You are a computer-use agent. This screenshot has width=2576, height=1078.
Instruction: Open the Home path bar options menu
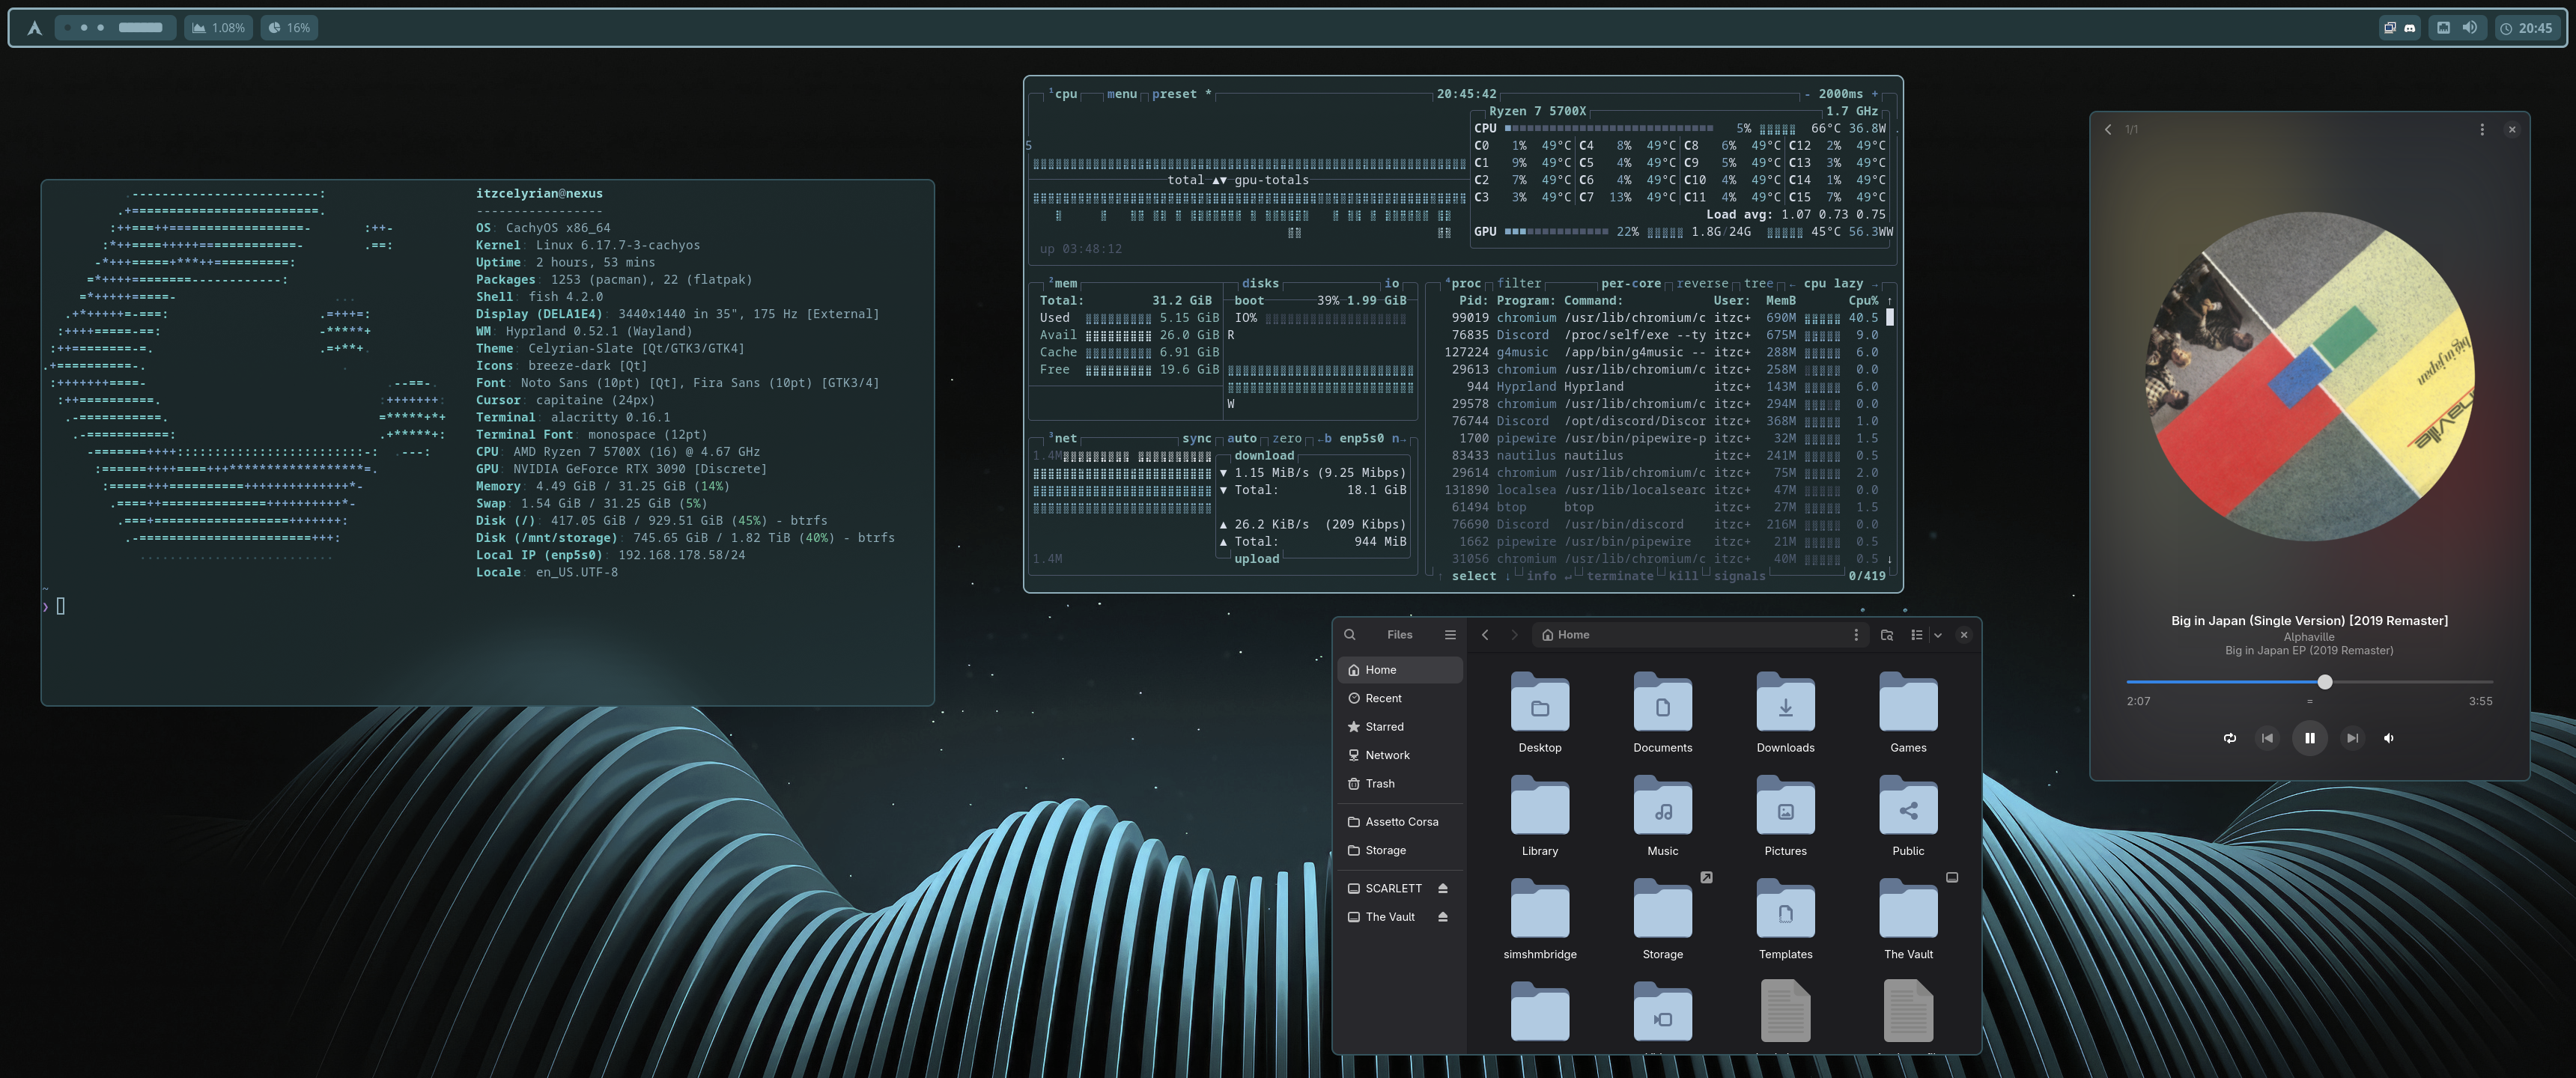click(1855, 635)
